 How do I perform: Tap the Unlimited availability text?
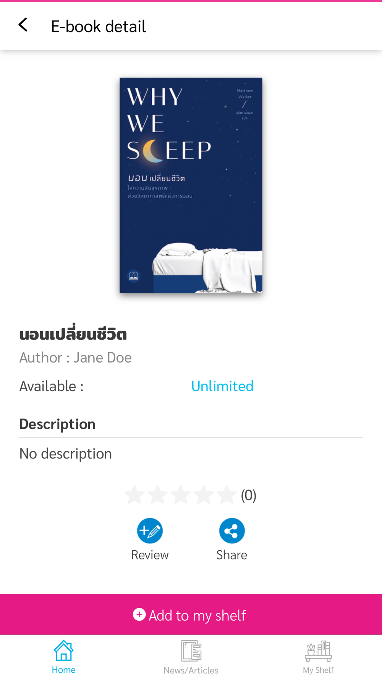tap(222, 386)
